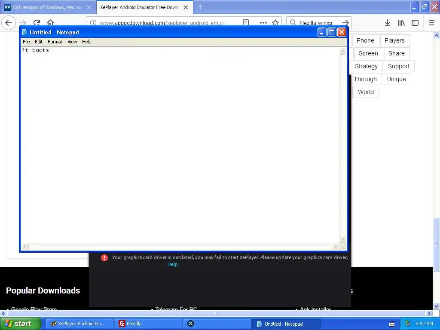This screenshot has height=330, width=440.
Task: Open Notepad File menu
Action: pyautogui.click(x=26, y=42)
